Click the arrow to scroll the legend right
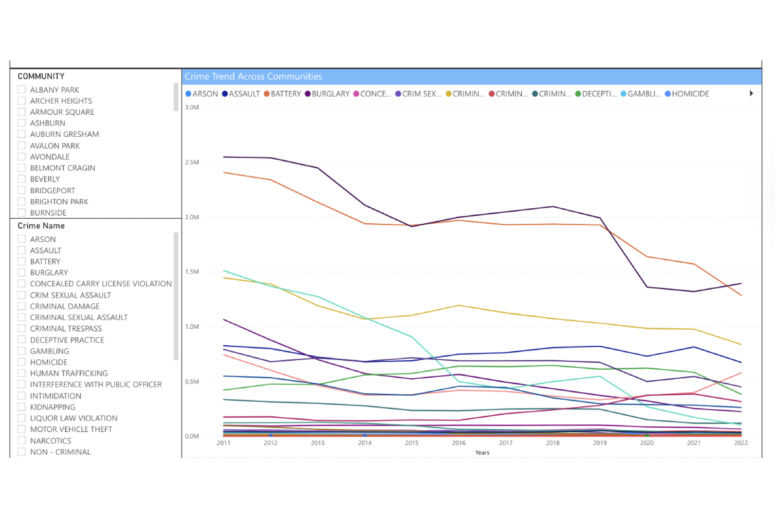 point(751,93)
